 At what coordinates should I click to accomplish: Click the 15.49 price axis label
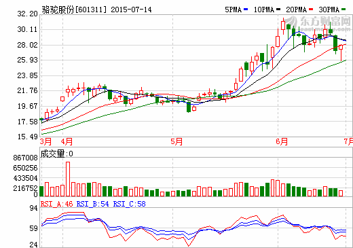(27, 137)
